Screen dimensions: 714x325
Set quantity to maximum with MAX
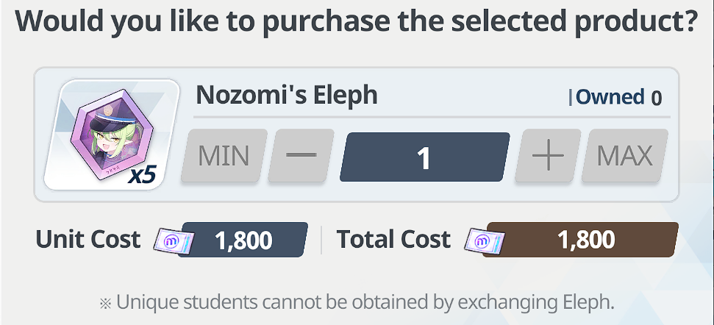click(x=625, y=155)
